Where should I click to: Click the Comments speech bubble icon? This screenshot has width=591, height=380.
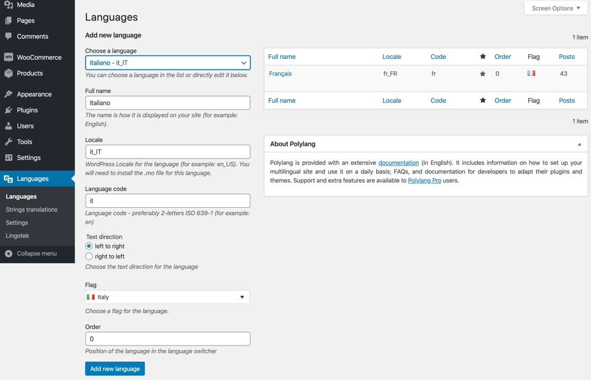pos(8,36)
